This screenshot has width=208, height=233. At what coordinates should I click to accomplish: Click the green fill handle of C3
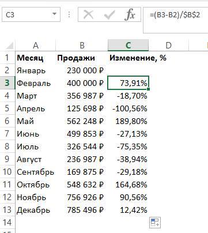click(x=149, y=89)
